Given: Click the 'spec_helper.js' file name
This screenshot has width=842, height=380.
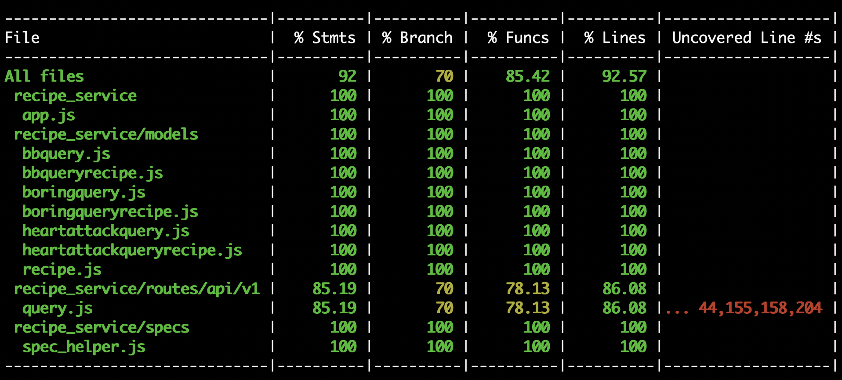Looking at the screenshot, I should coord(84,347).
